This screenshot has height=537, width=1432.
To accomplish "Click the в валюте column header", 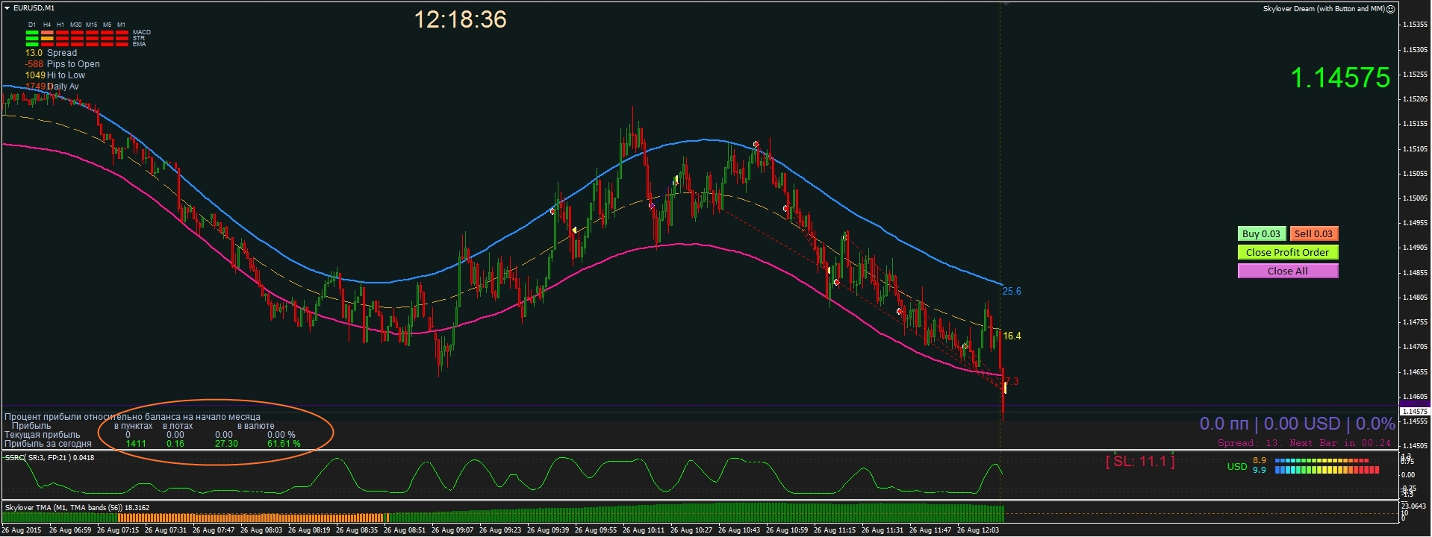I will pyautogui.click(x=255, y=426).
